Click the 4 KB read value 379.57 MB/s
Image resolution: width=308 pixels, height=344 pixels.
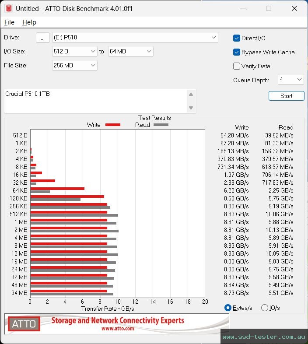coord(278,159)
